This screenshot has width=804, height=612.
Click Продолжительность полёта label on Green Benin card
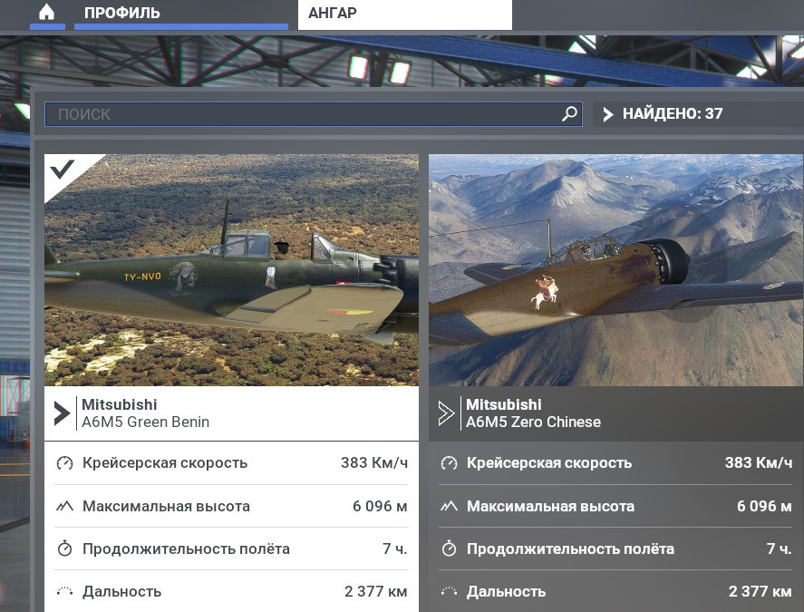point(186,549)
